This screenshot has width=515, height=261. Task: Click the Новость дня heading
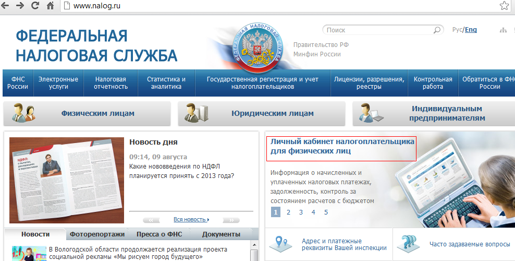pyautogui.click(x=153, y=142)
